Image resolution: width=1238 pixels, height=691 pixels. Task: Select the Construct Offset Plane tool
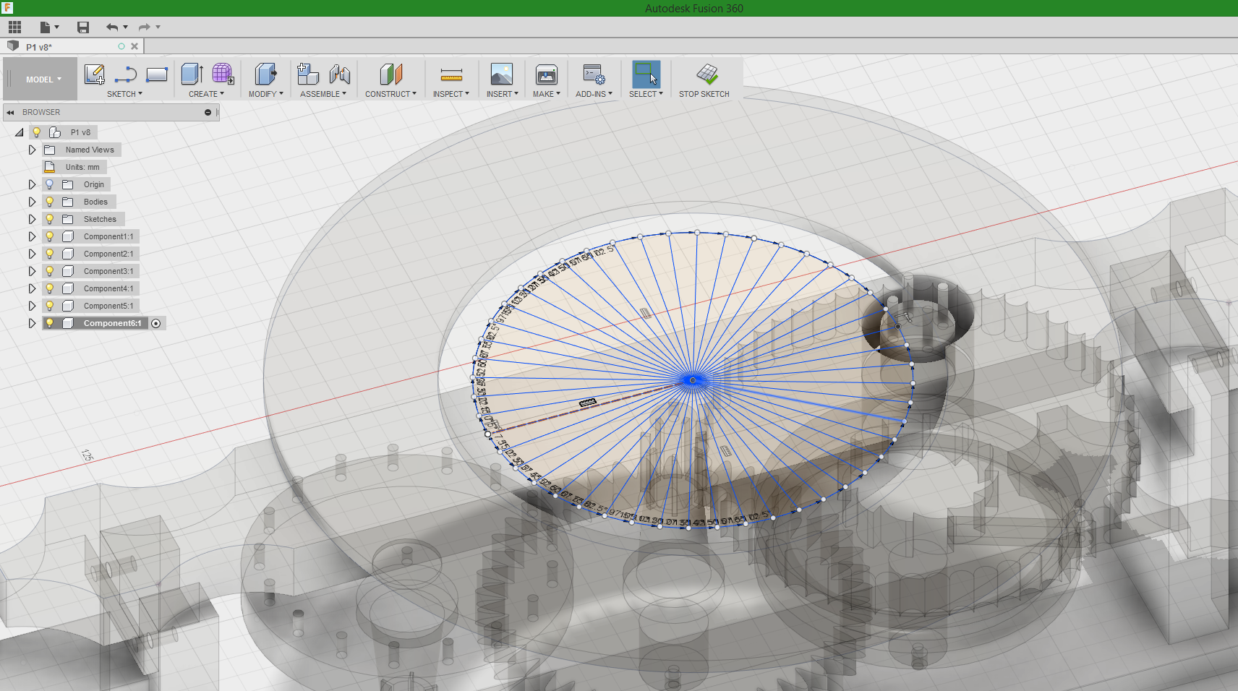390,74
